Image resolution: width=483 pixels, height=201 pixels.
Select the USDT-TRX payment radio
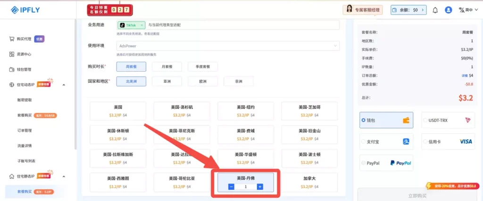(425, 120)
